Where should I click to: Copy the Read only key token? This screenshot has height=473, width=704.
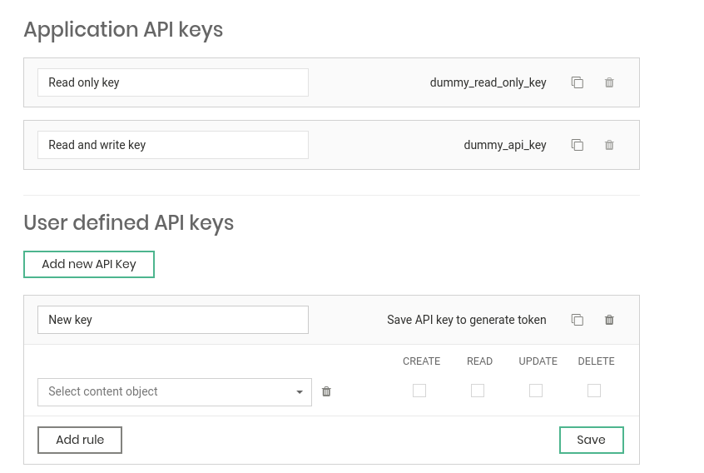[x=577, y=82]
